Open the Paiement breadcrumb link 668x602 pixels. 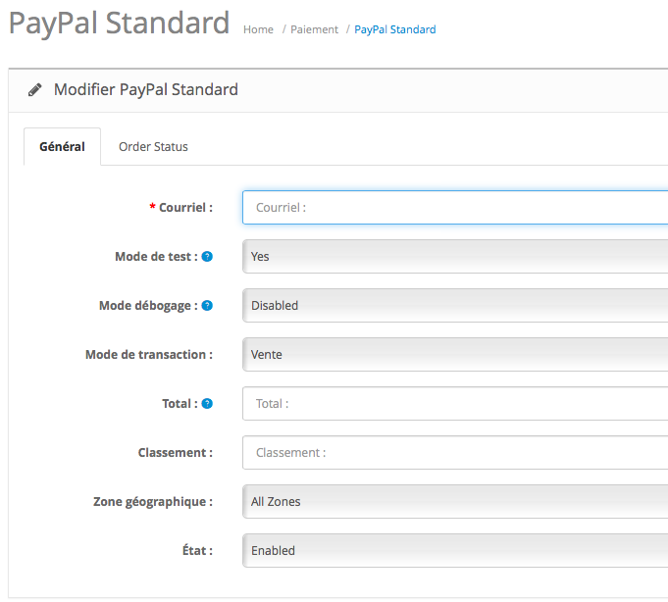(314, 29)
